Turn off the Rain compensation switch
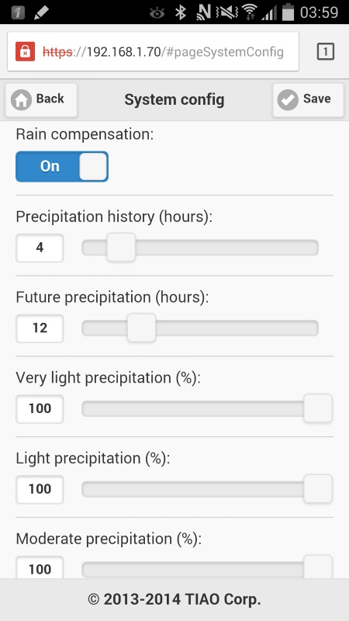This screenshot has height=621, width=349. click(x=62, y=166)
